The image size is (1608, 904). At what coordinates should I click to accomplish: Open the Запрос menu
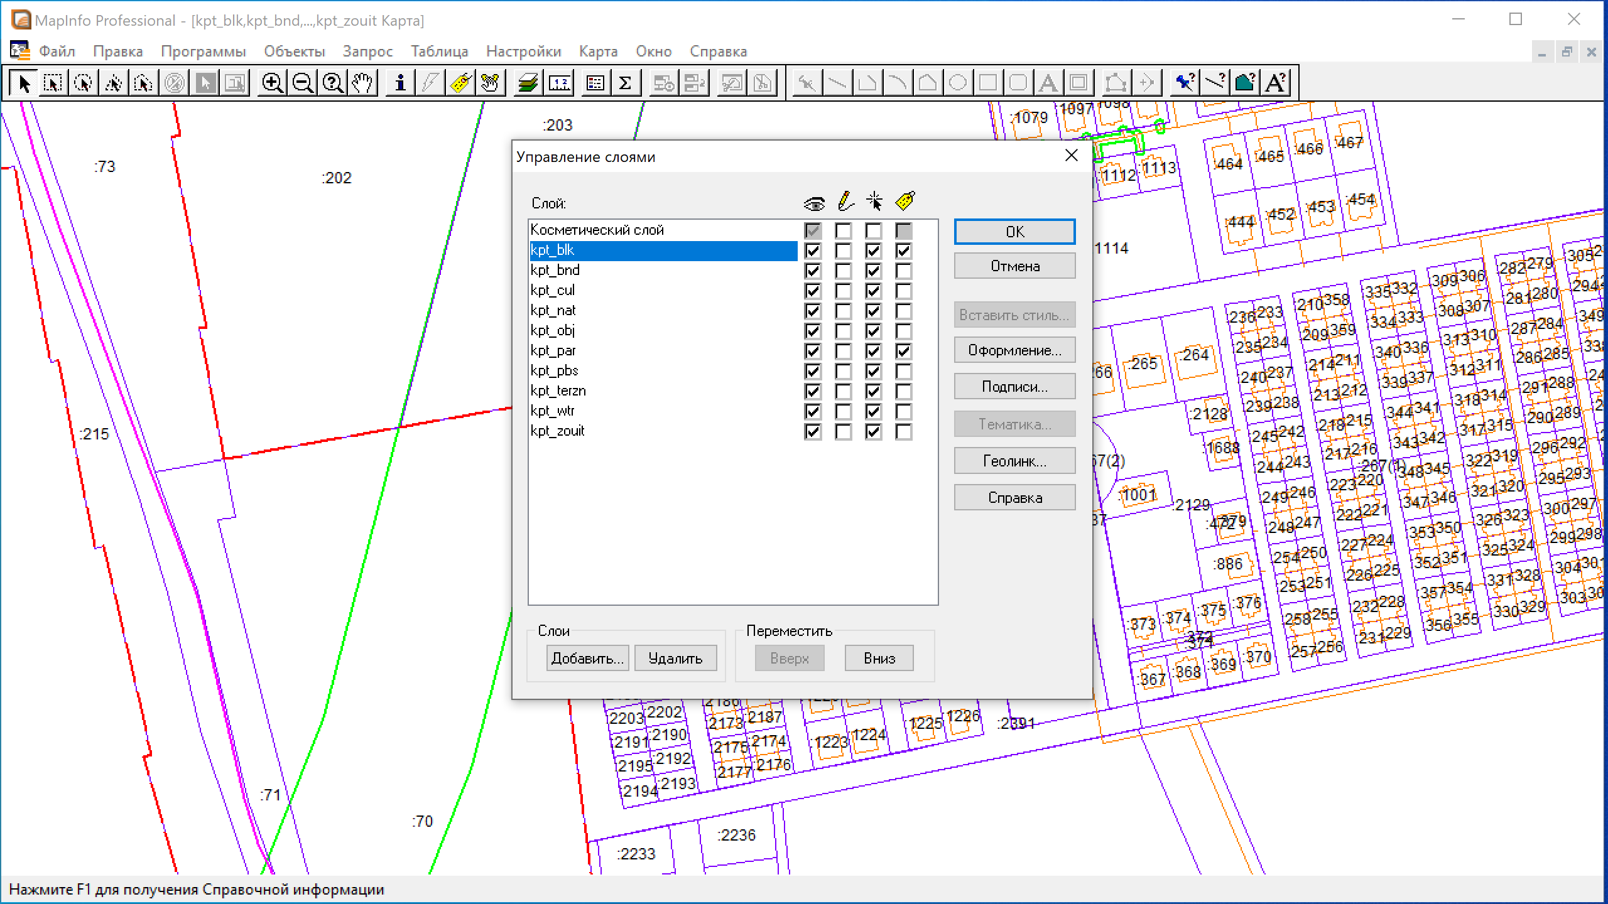pyautogui.click(x=368, y=51)
